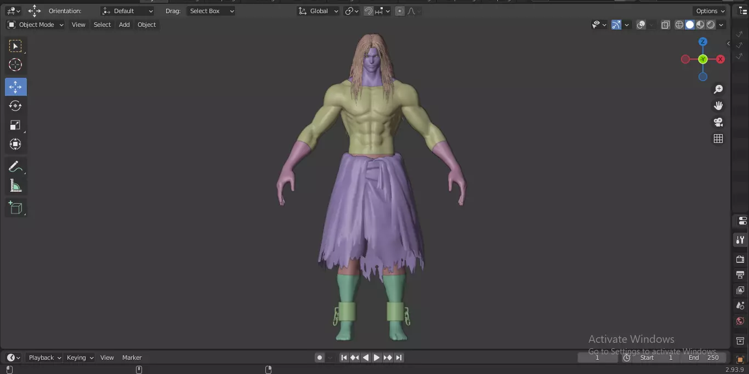Select the Move tool
This screenshot has height=374, width=749.
(15, 87)
